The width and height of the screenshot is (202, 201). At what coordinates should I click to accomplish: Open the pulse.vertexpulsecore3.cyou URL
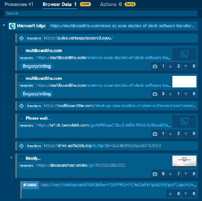[78, 38]
